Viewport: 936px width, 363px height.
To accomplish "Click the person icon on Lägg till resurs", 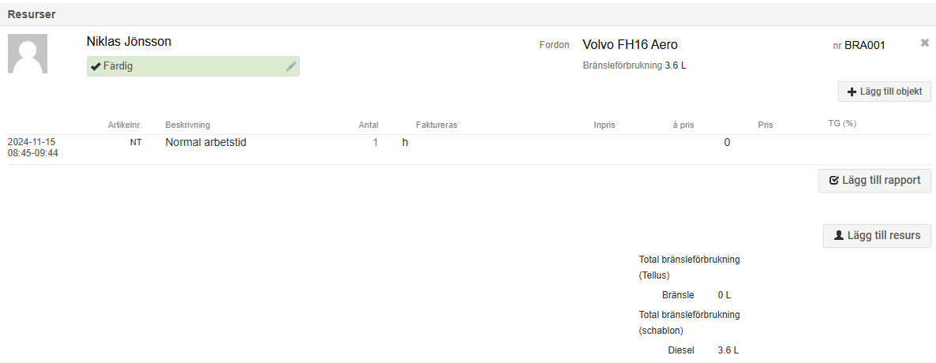I will [x=839, y=235].
